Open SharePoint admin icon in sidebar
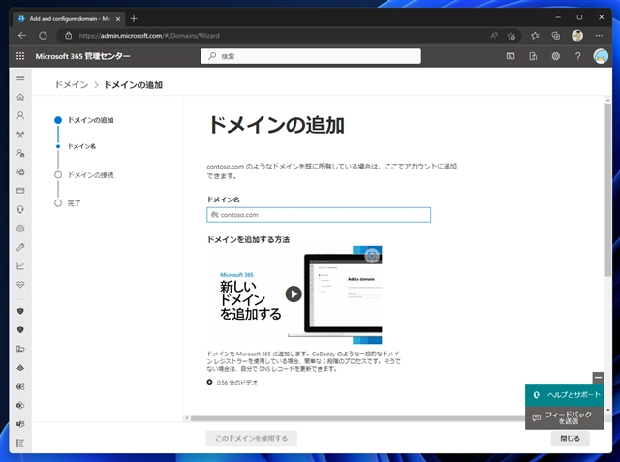The width and height of the screenshot is (620, 462). (20, 405)
